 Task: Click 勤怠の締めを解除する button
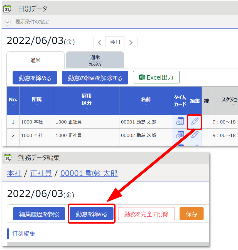95,78
